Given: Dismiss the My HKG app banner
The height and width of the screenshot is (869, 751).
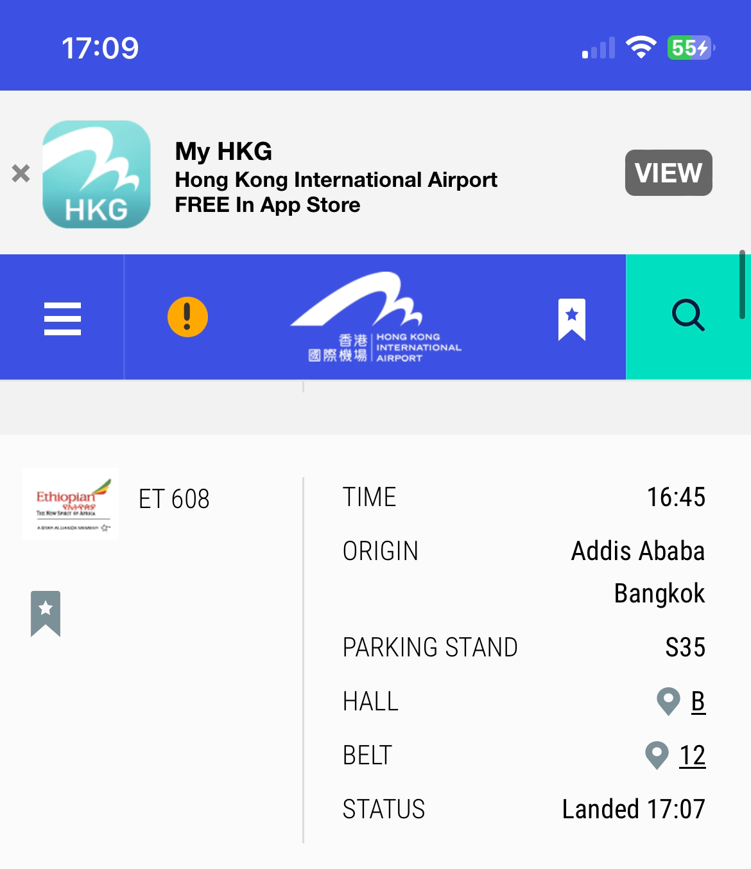Looking at the screenshot, I should [21, 173].
